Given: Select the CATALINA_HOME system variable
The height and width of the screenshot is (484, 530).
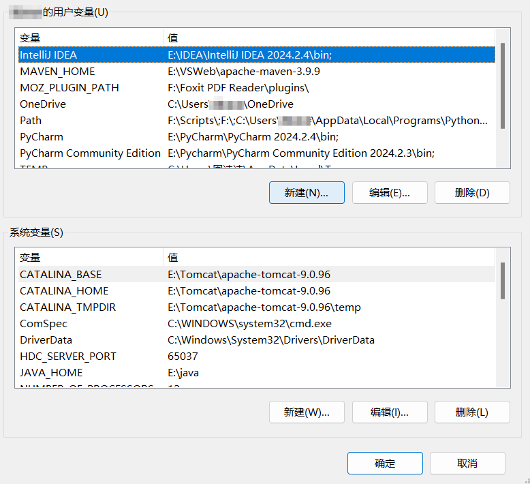Looking at the screenshot, I should pos(257,291).
